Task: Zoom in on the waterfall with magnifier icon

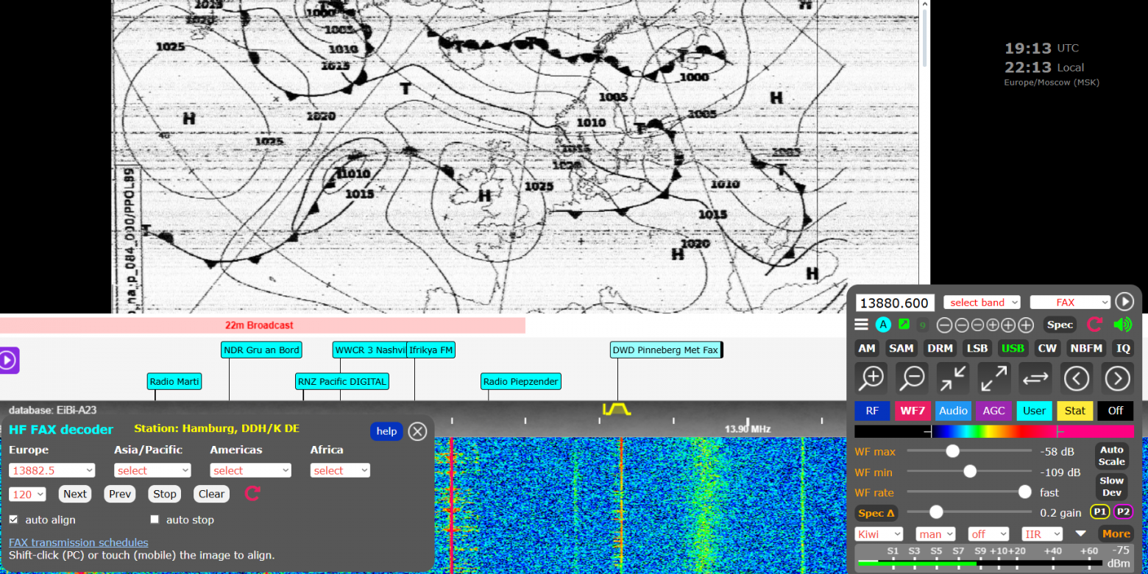Action: (871, 378)
